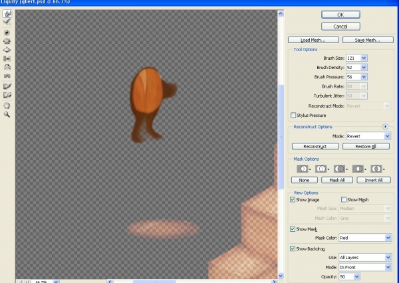This screenshot has width=399, height=283.
Task: Click the first Mask Options Replace Selection icon
Action: coord(304,169)
